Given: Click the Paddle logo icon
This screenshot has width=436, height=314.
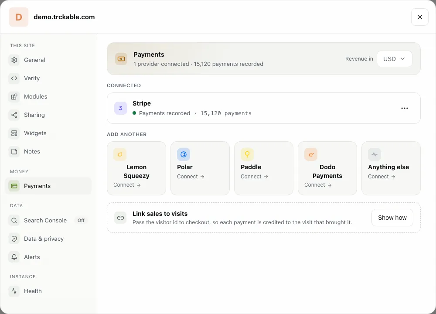Looking at the screenshot, I should click(247, 154).
